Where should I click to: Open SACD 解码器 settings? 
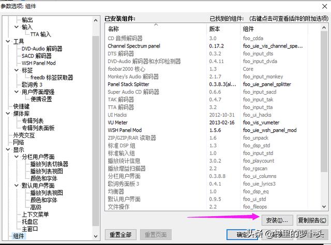[37, 56]
